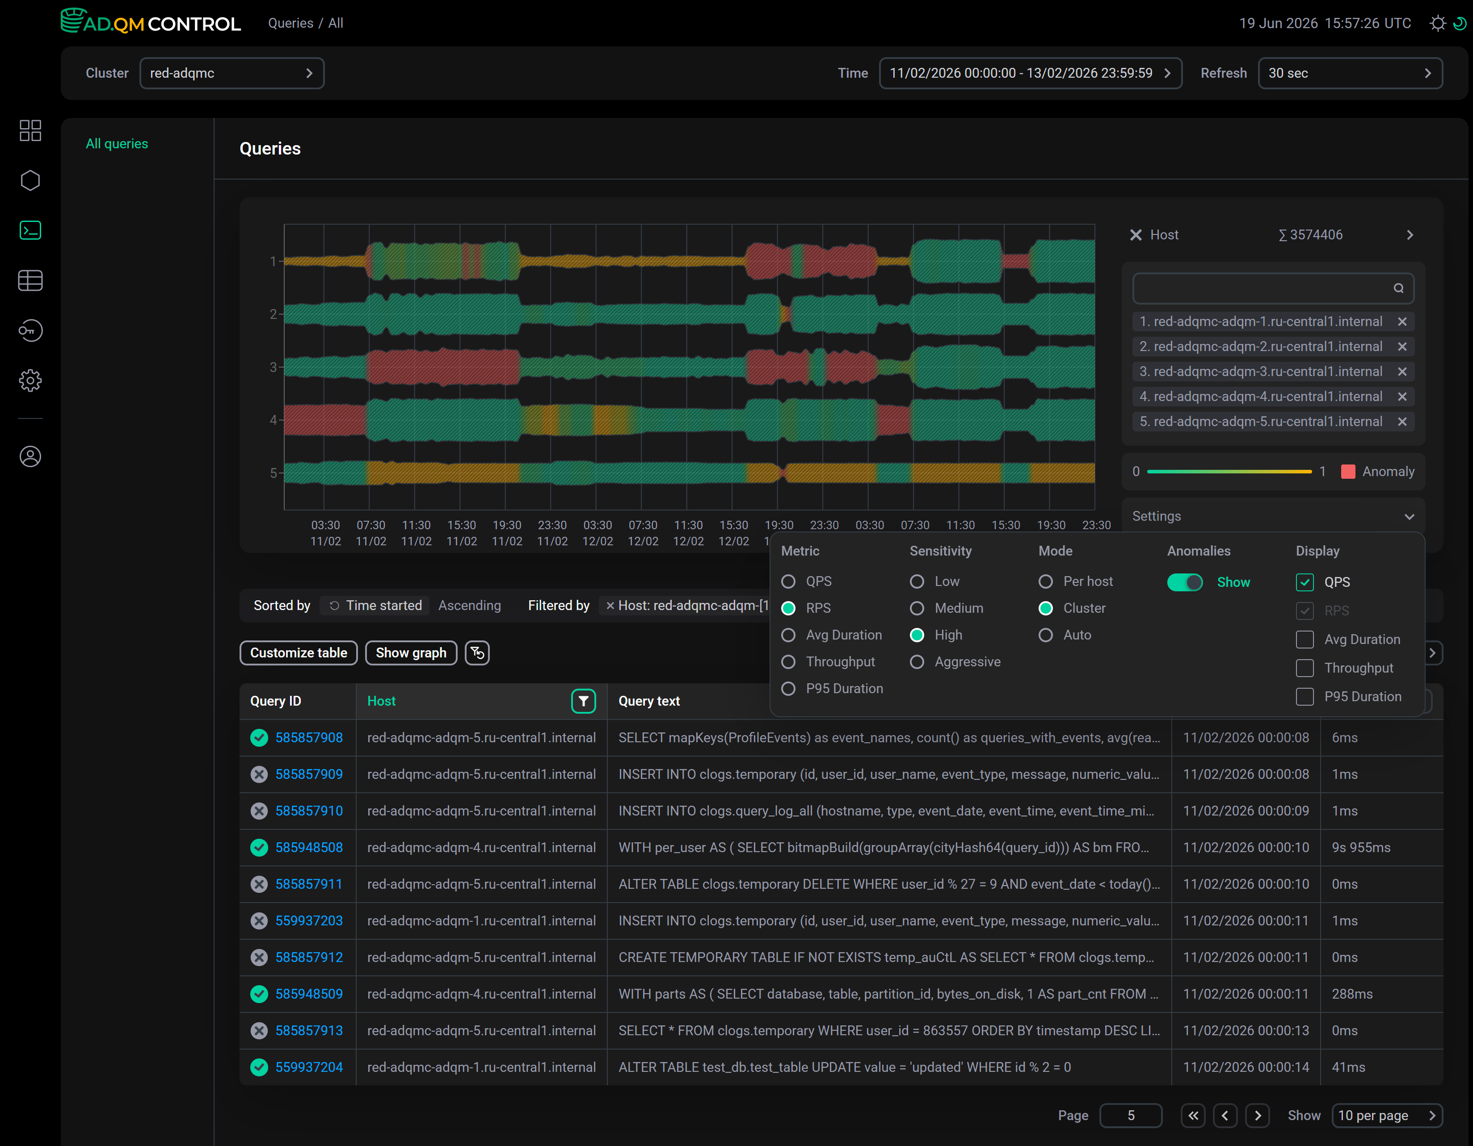
Task: Toggle the Anomalies Show switch
Action: tap(1185, 582)
